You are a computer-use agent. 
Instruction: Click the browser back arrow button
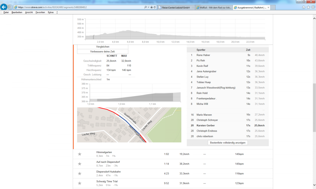(4, 7)
